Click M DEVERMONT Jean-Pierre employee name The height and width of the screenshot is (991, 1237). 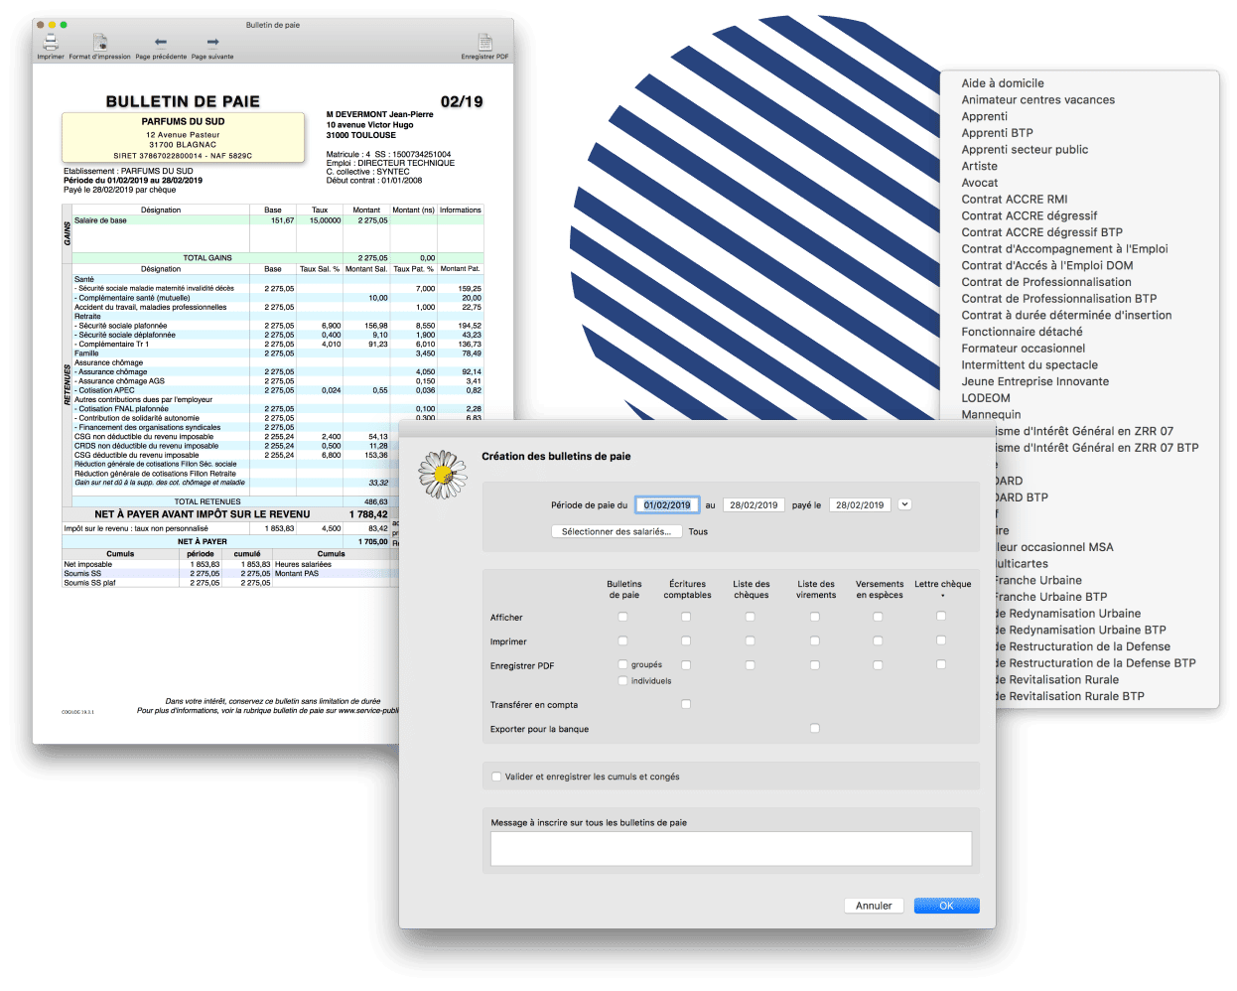pyautogui.click(x=380, y=114)
